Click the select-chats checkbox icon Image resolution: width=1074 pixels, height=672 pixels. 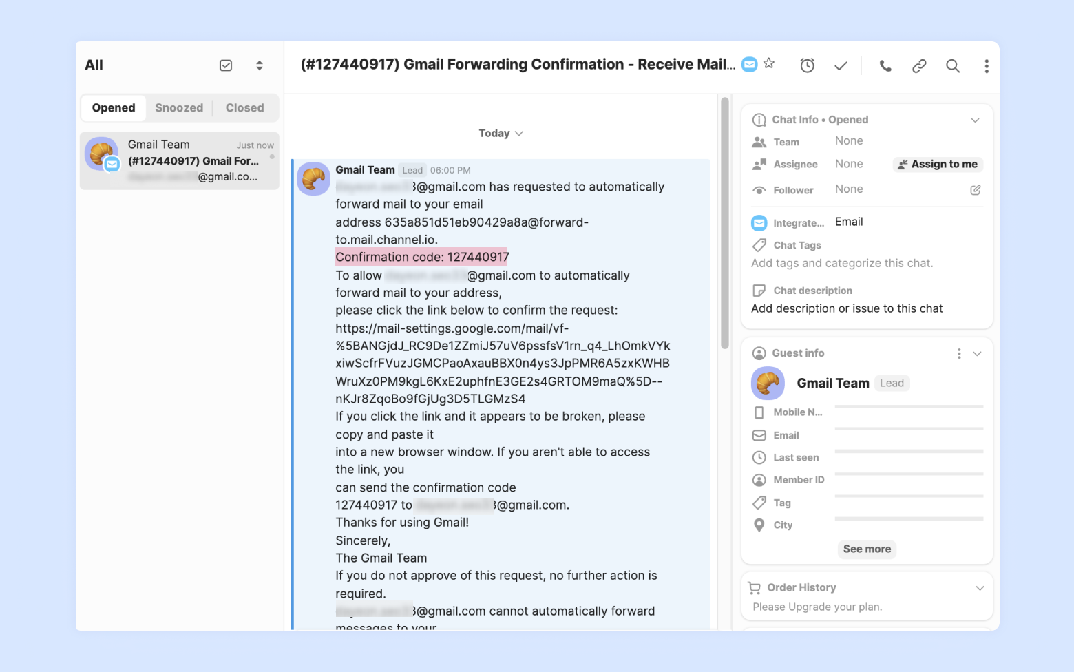[226, 65]
